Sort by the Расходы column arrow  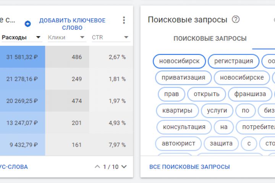(x=38, y=37)
